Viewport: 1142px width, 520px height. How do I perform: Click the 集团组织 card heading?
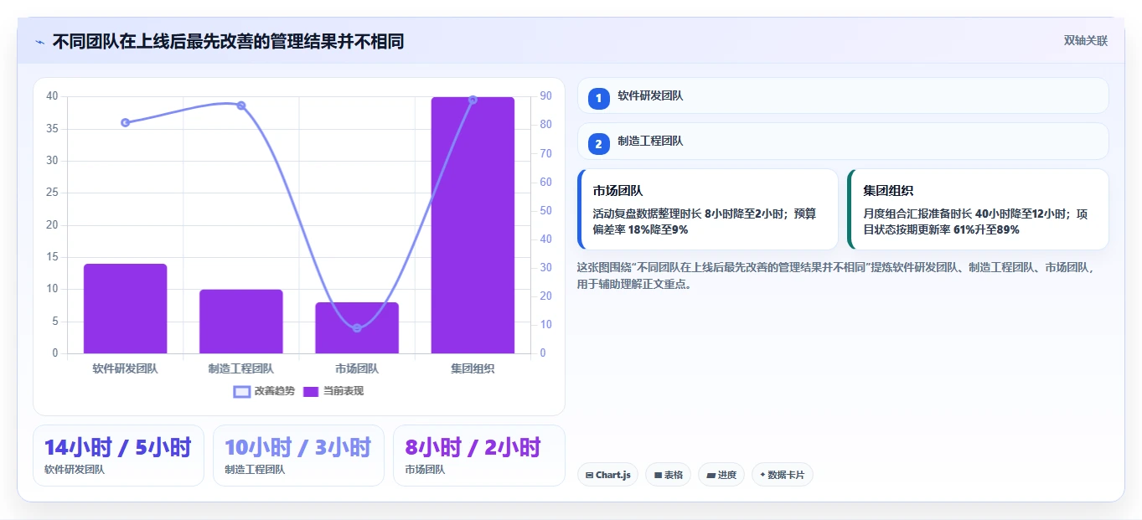tap(888, 191)
